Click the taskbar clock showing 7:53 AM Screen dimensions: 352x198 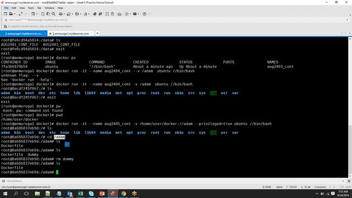tap(343, 194)
